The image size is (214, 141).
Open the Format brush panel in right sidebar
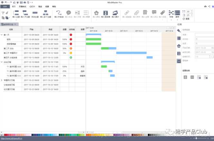coord(179,31)
